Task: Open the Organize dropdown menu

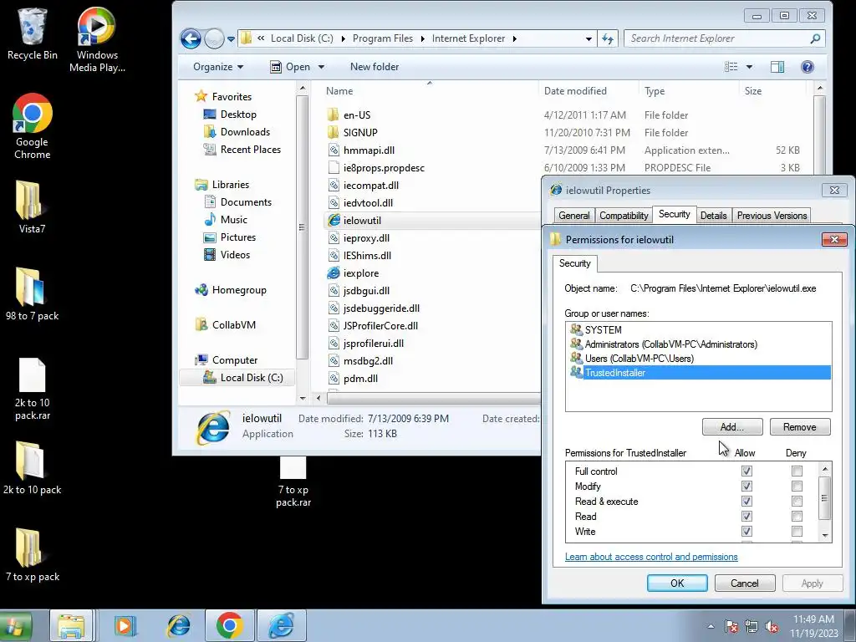Action: point(218,67)
